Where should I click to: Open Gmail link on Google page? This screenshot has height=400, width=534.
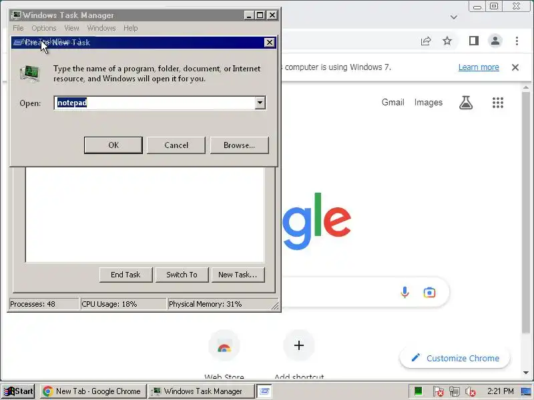[x=392, y=103]
